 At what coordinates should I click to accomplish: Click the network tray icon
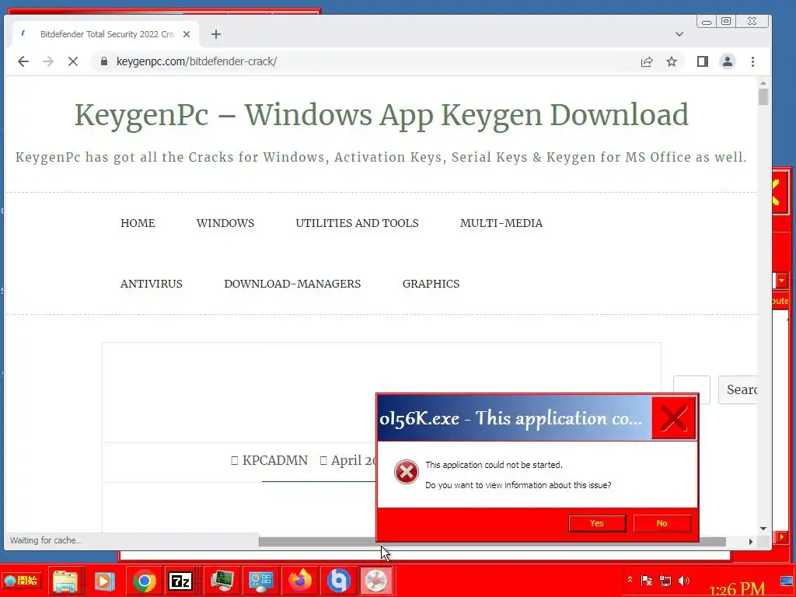point(665,580)
